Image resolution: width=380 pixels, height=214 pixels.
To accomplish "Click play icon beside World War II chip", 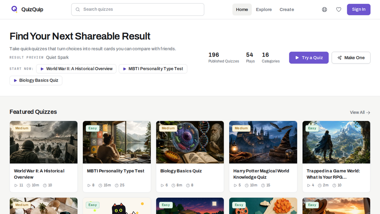I will pyautogui.click(x=42, y=69).
